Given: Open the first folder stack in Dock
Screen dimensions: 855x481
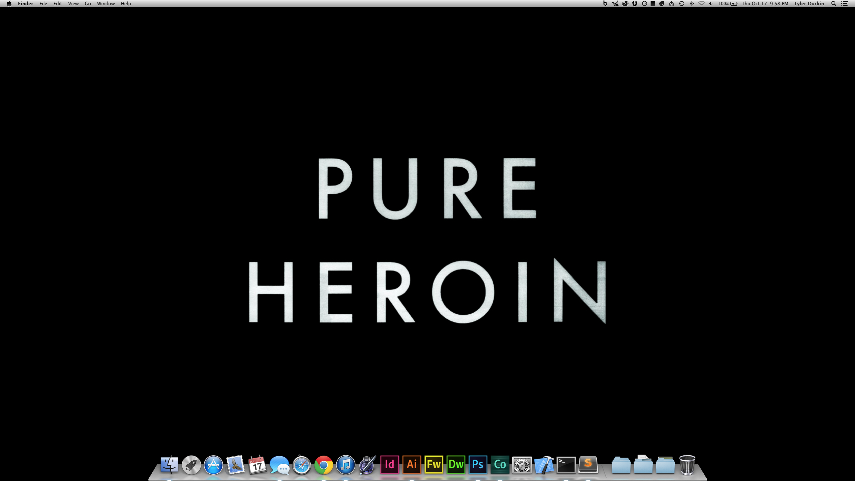Looking at the screenshot, I should pos(621,465).
